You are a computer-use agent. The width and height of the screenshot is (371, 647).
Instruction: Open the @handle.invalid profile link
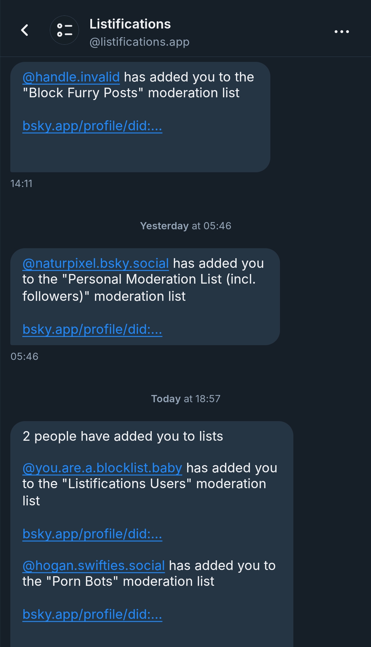71,77
